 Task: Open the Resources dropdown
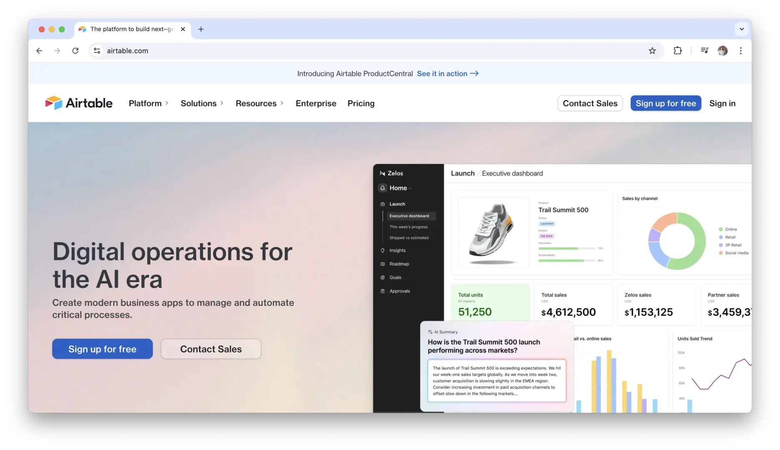click(260, 103)
